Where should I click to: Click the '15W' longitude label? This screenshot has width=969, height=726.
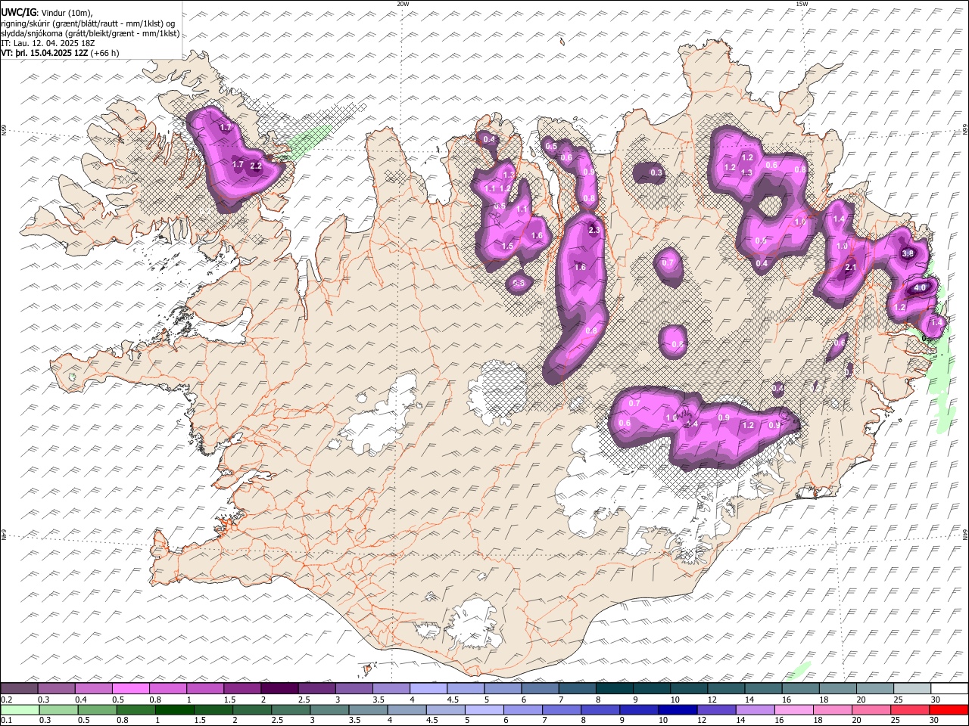click(801, 4)
